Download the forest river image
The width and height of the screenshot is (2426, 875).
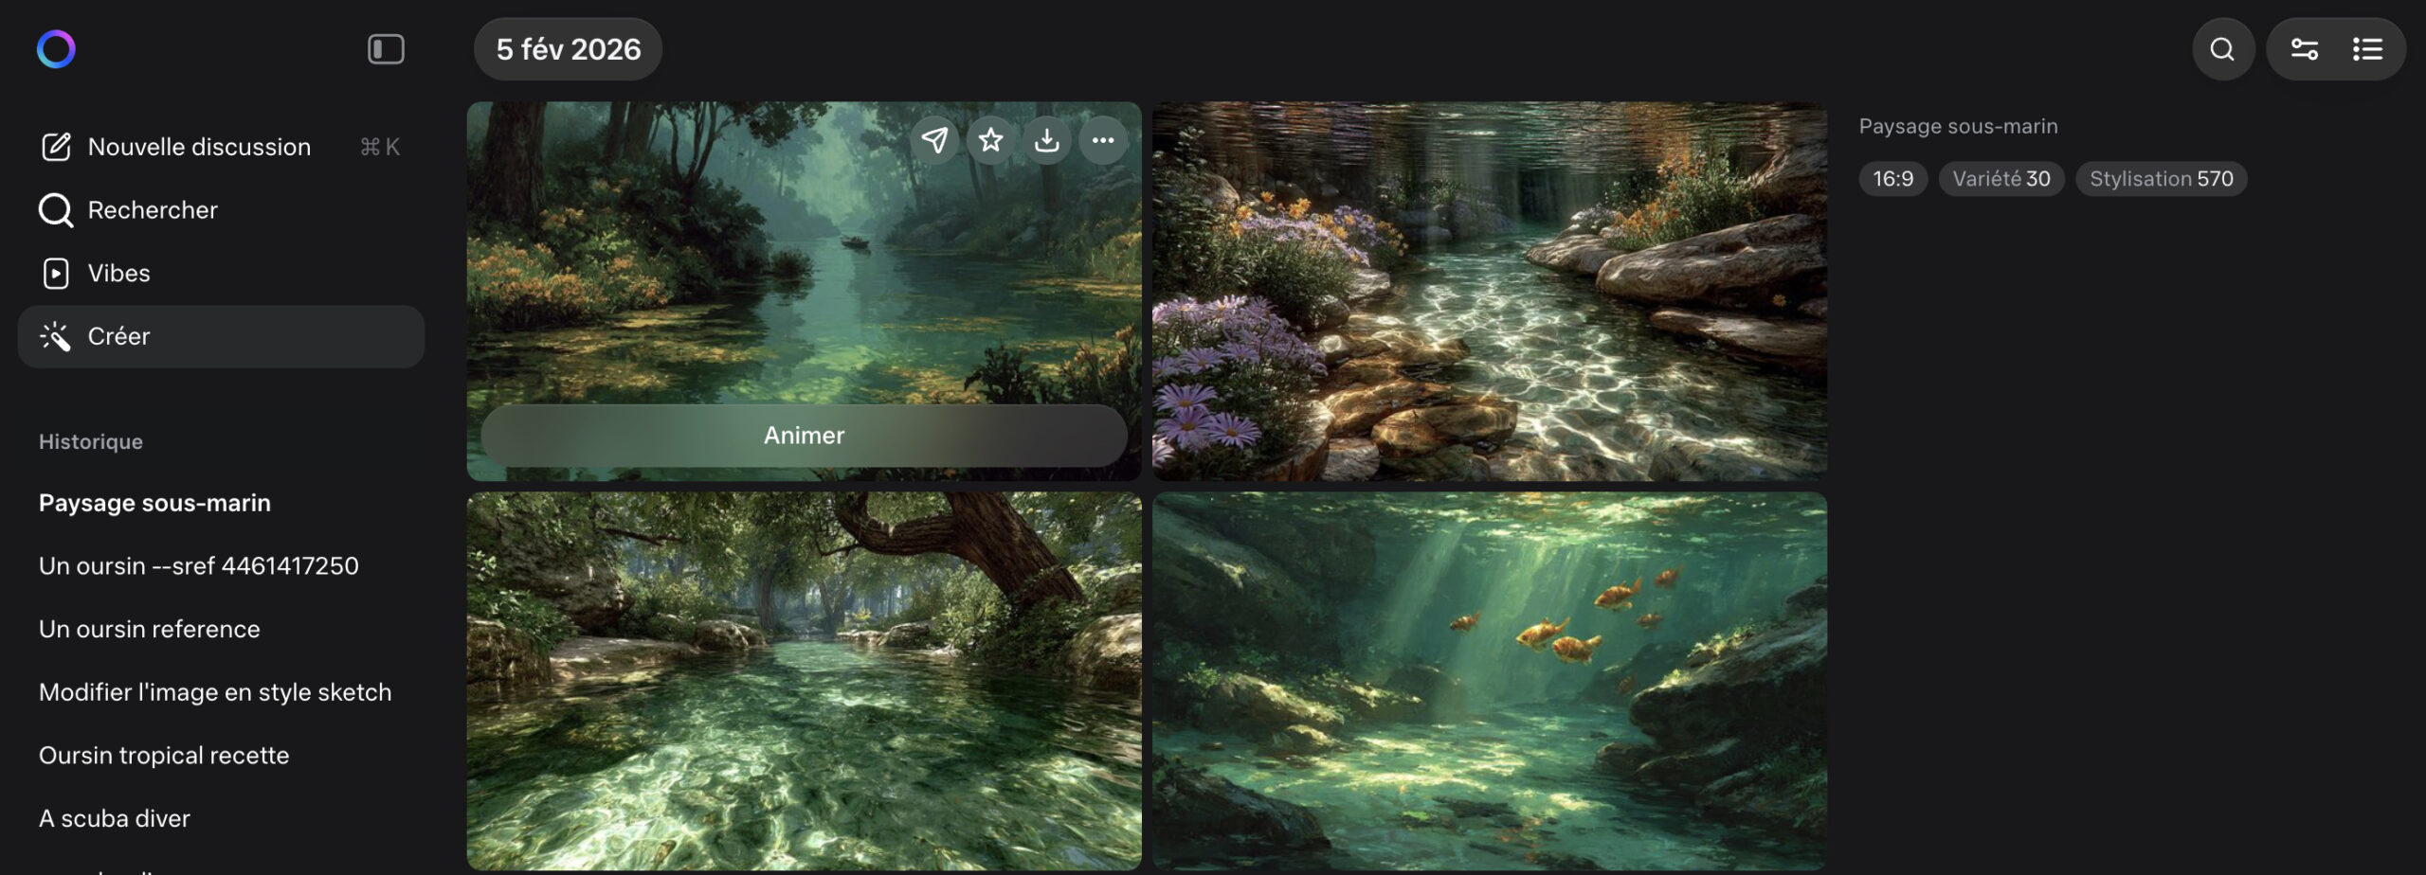click(1047, 140)
